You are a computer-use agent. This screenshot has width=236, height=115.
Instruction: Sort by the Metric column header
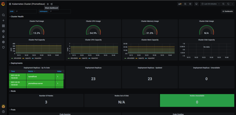pyautogui.click(x=32, y=71)
